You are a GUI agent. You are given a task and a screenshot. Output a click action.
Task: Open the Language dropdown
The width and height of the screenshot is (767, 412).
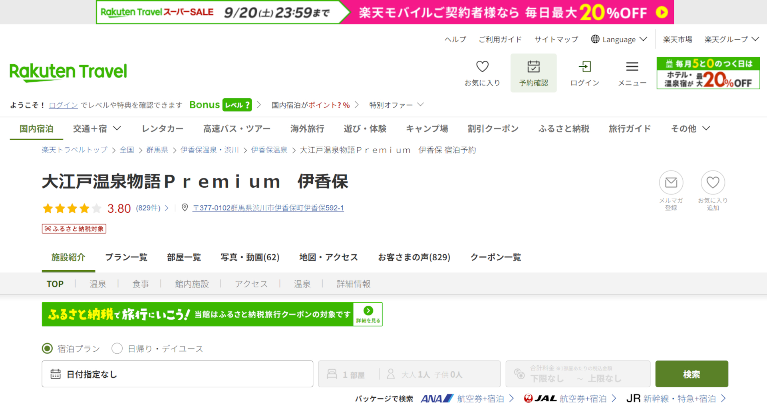point(618,39)
